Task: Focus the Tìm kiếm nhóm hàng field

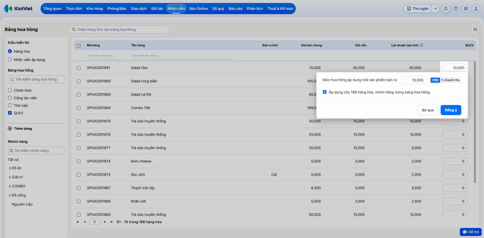Action: [36, 151]
